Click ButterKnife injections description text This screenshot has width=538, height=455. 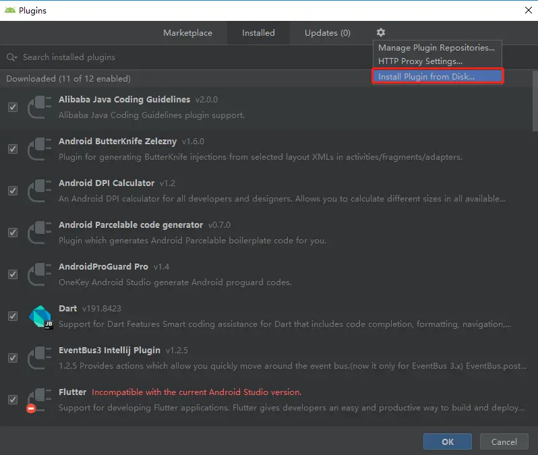click(260, 157)
